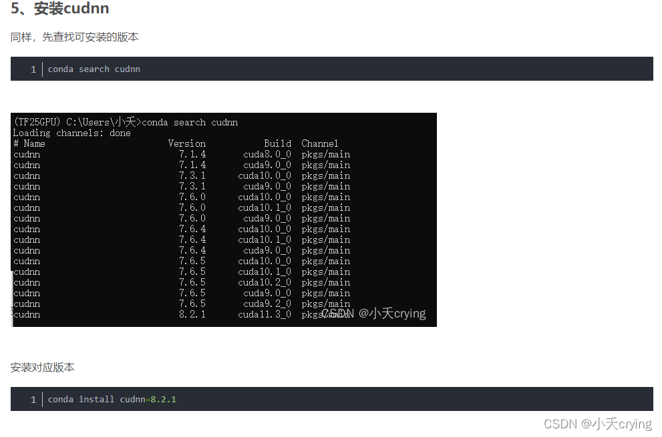This screenshot has width=662, height=437.
Task: Click build 'cuda10.0_0' in the 7.6.0 row
Action: click(x=265, y=197)
